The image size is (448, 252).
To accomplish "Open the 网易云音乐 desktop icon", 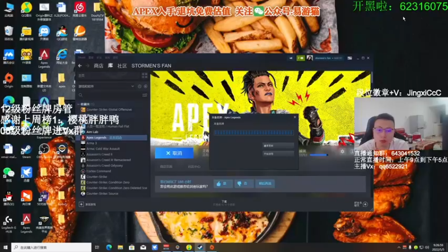I will [80, 10].
